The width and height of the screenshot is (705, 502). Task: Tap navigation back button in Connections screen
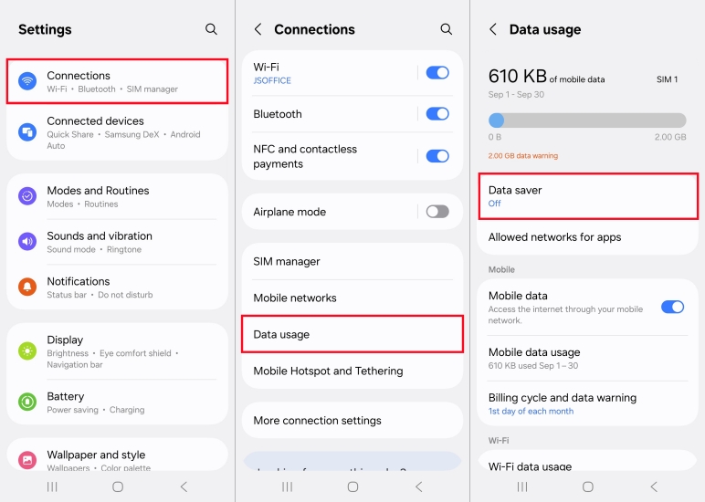(x=418, y=486)
